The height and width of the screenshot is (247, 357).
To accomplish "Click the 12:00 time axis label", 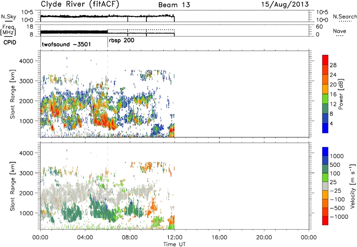I will (x=174, y=238).
